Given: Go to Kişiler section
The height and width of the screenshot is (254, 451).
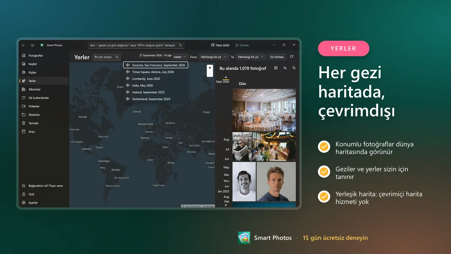Looking at the screenshot, I should point(44,72).
